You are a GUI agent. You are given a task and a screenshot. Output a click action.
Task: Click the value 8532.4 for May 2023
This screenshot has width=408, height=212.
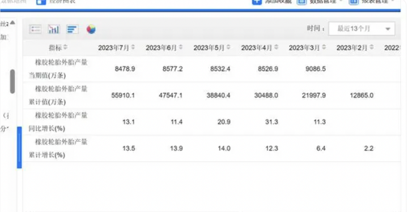point(220,69)
